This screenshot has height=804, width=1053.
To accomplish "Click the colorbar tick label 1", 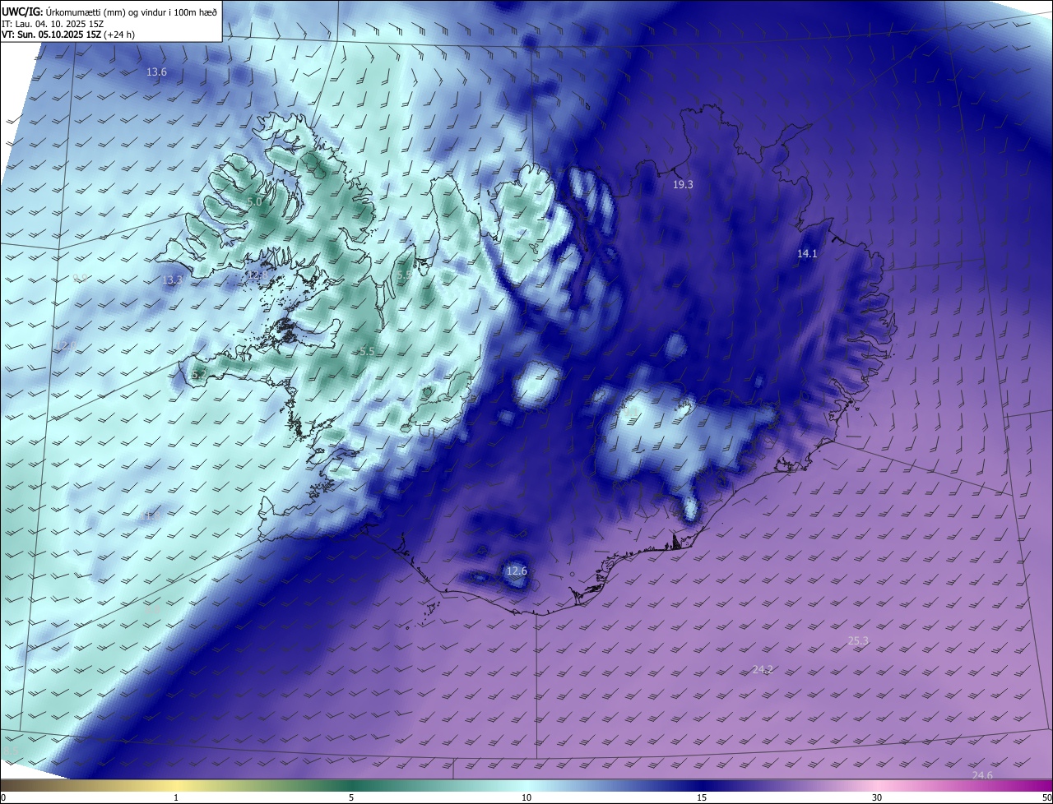I will 176,797.
